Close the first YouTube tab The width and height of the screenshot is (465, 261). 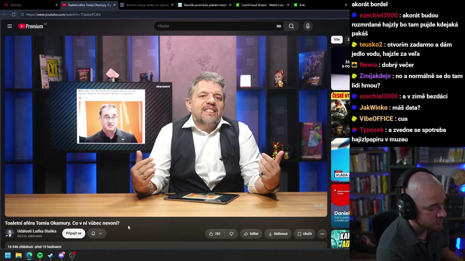coord(57,5)
